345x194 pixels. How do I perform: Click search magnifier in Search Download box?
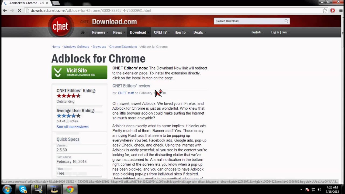click(286, 21)
